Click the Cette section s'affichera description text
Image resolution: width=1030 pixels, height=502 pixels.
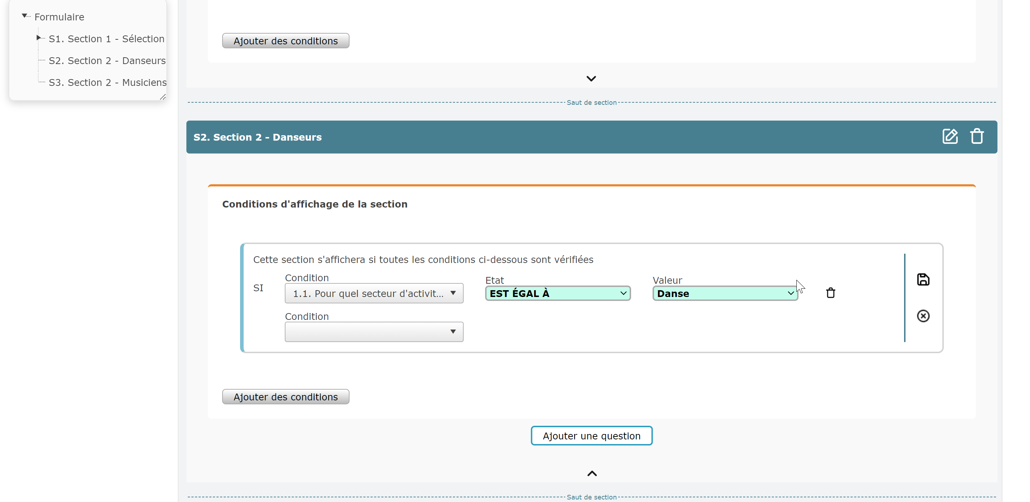(x=423, y=260)
